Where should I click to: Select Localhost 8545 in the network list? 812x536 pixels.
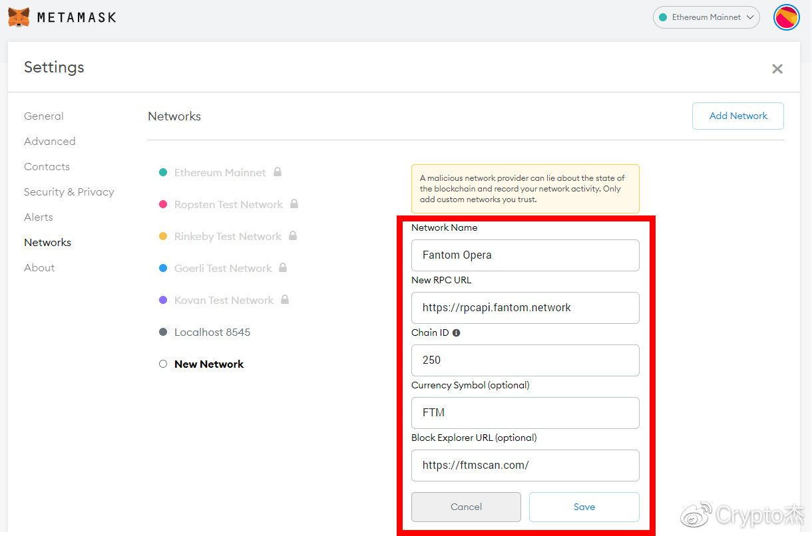tap(212, 332)
